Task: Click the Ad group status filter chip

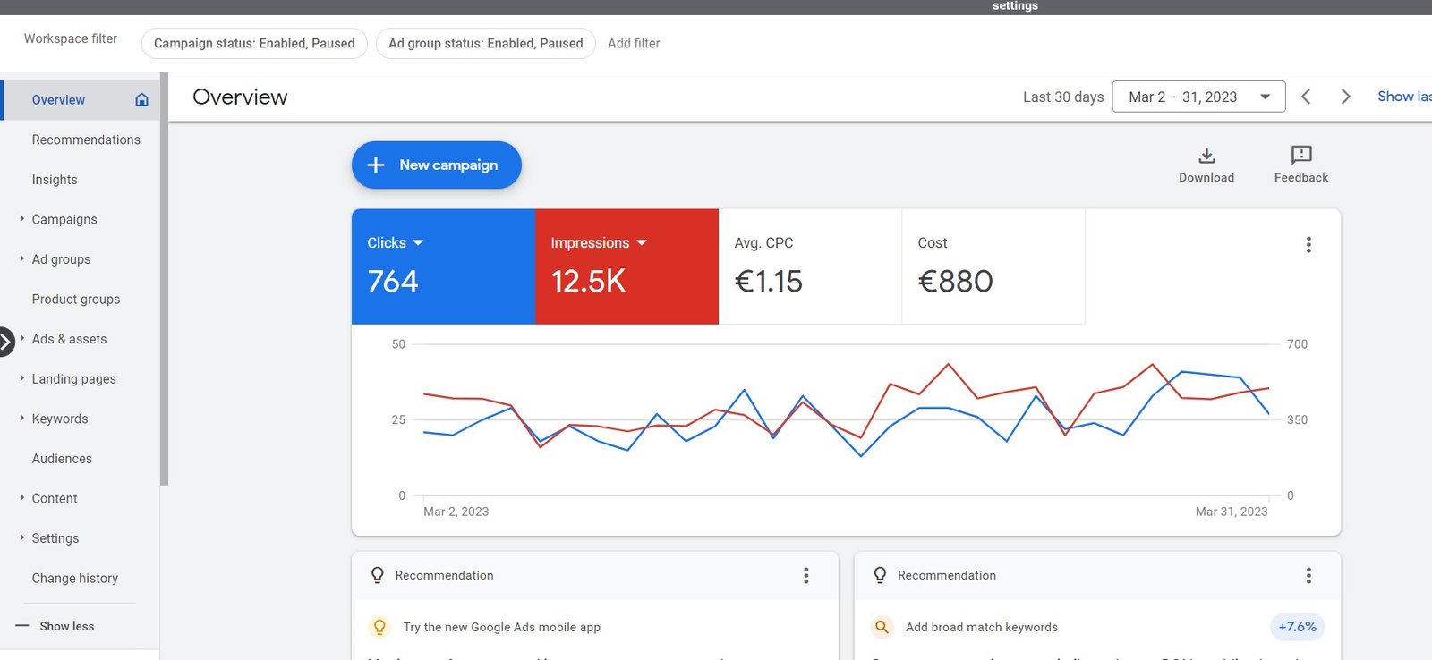Action: (486, 43)
